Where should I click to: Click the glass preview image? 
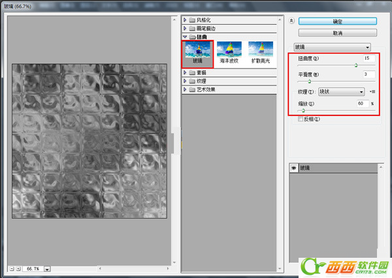(x=90, y=141)
